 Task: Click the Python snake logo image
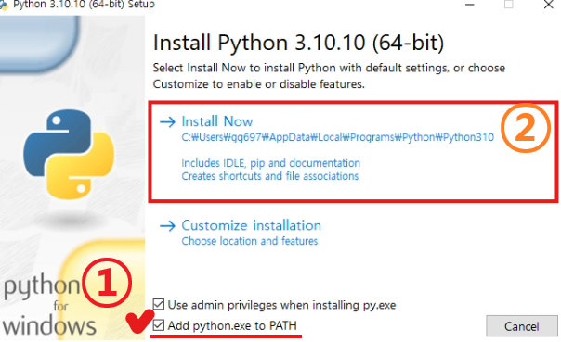[69, 154]
